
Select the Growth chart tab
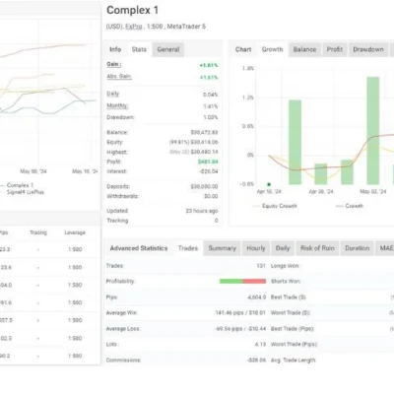[272, 49]
